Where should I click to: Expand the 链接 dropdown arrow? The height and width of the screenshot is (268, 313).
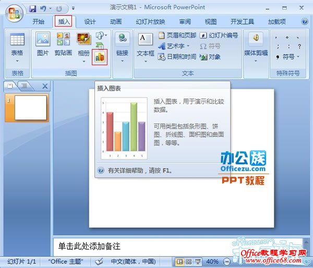click(x=122, y=61)
